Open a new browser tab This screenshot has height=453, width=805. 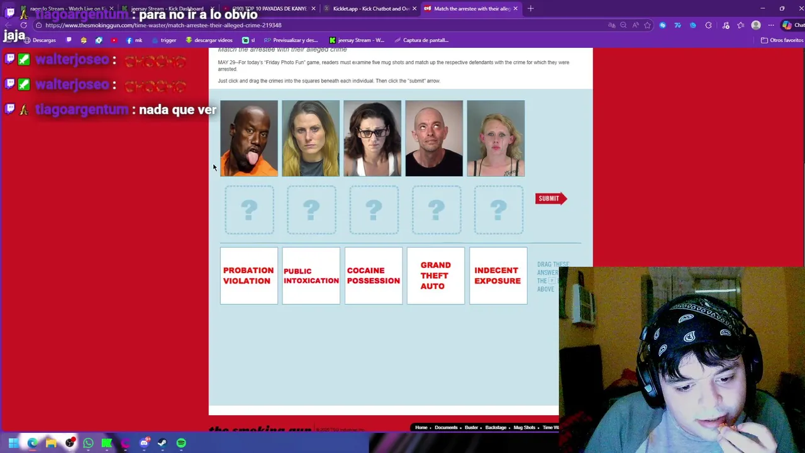coord(531,9)
